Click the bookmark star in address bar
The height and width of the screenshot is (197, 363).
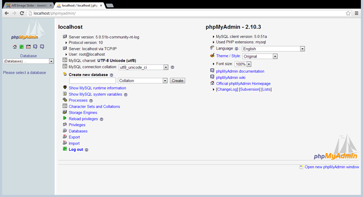tap(348, 13)
